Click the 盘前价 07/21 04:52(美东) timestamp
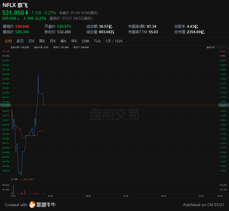 click(71, 18)
